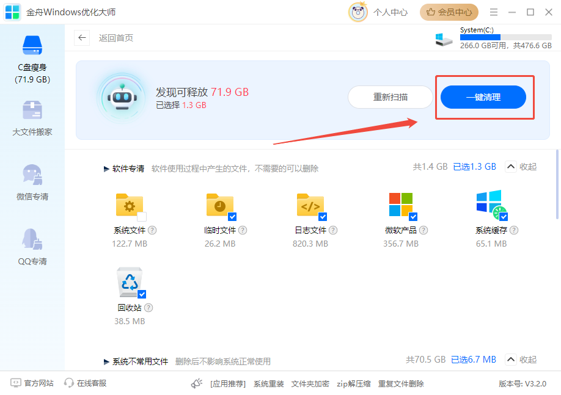This screenshot has width=561, height=395.
Task: Open the 重复文件删除 link
Action: pyautogui.click(x=401, y=384)
